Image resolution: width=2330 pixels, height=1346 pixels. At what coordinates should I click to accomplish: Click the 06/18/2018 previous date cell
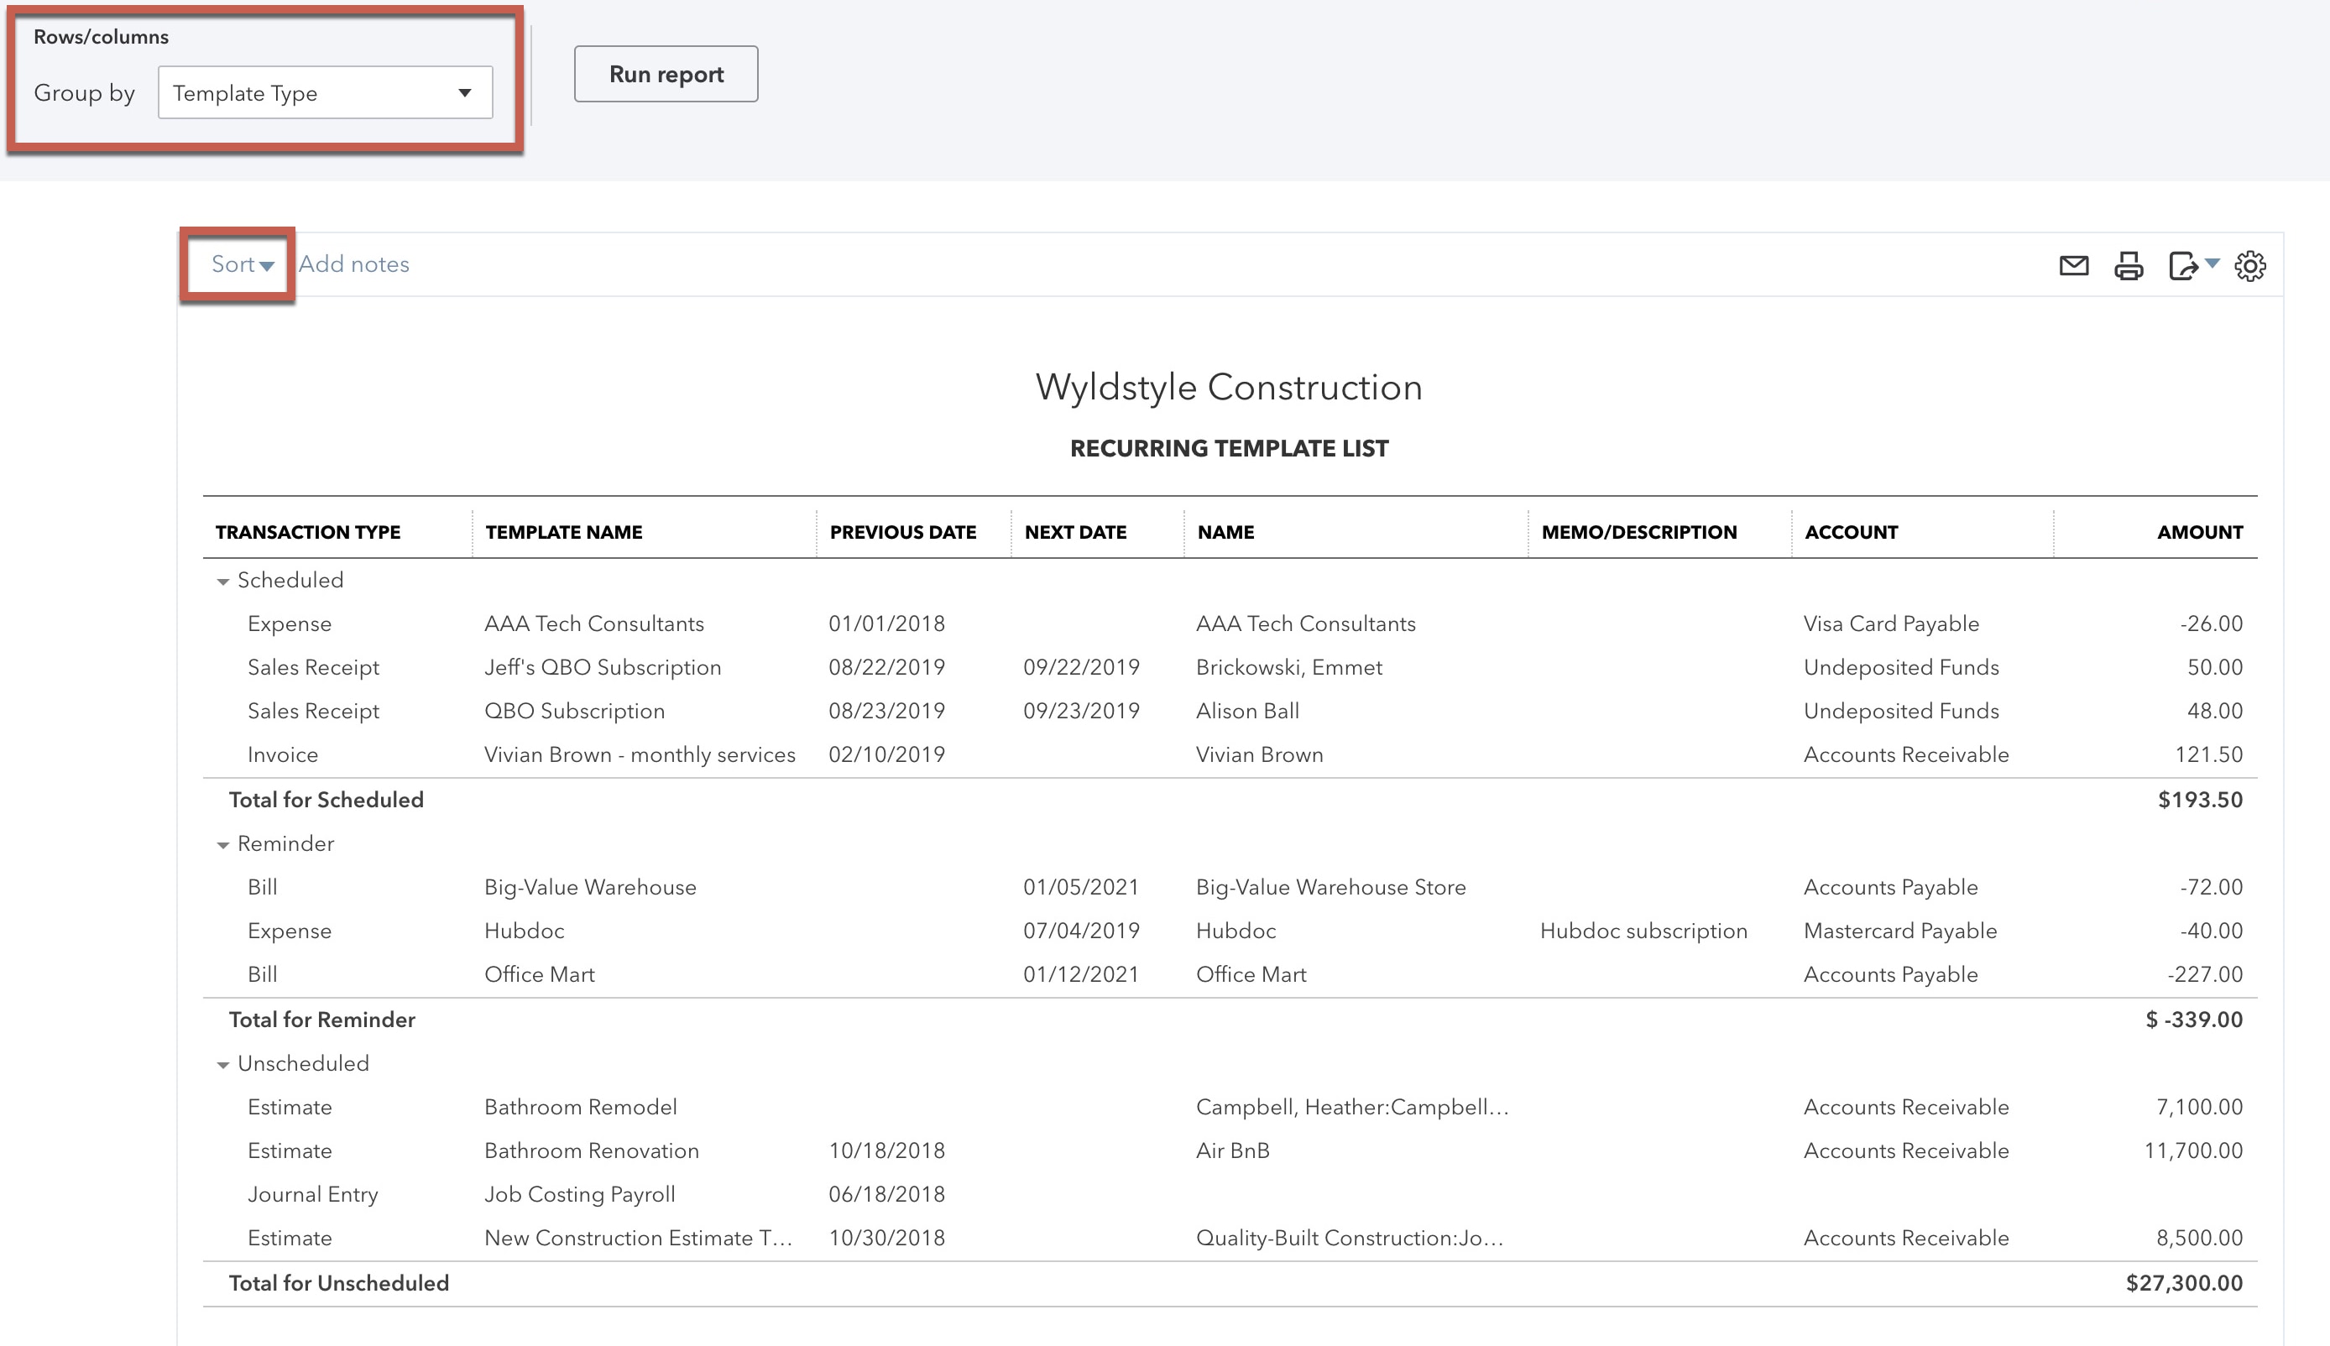click(886, 1194)
